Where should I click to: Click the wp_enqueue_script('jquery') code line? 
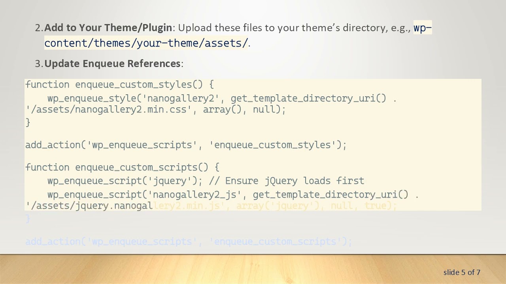(x=206, y=181)
